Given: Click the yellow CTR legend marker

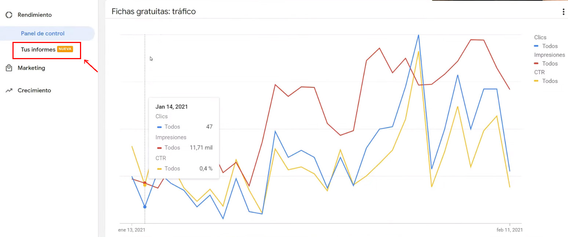Looking at the screenshot, I should point(536,81).
